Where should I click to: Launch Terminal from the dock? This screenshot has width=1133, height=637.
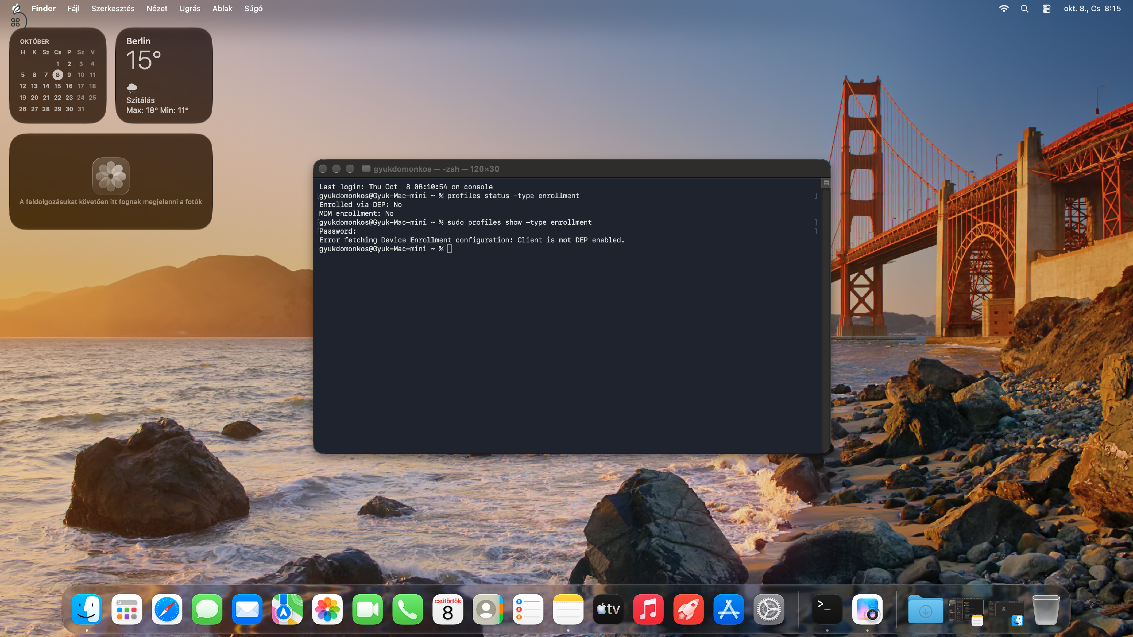(x=827, y=609)
